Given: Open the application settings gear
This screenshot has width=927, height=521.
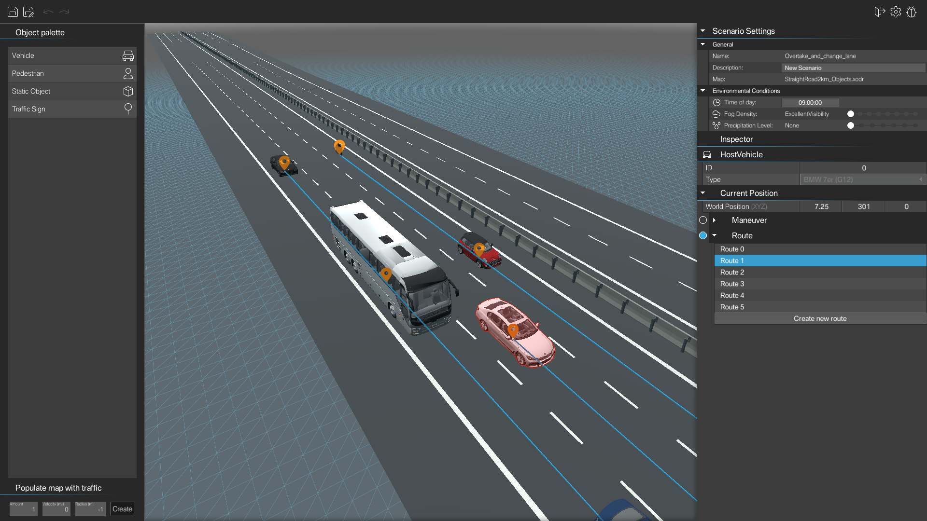Looking at the screenshot, I should (896, 12).
